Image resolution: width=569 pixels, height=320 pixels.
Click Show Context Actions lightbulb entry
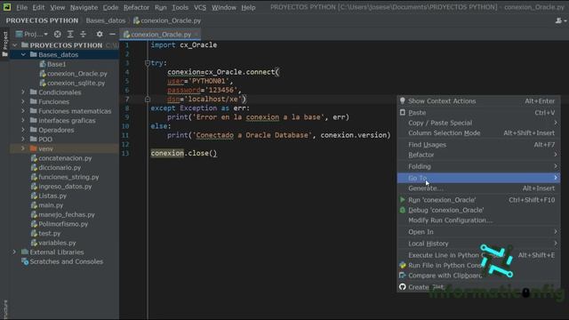(478, 101)
